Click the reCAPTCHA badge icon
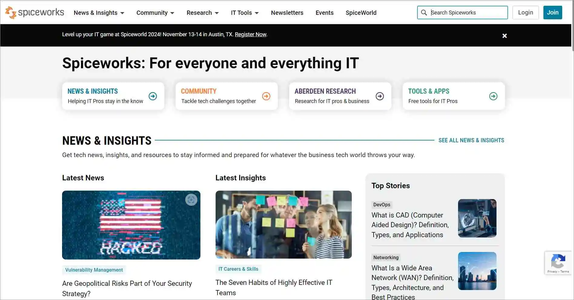This screenshot has height=300, width=574. pos(558,261)
